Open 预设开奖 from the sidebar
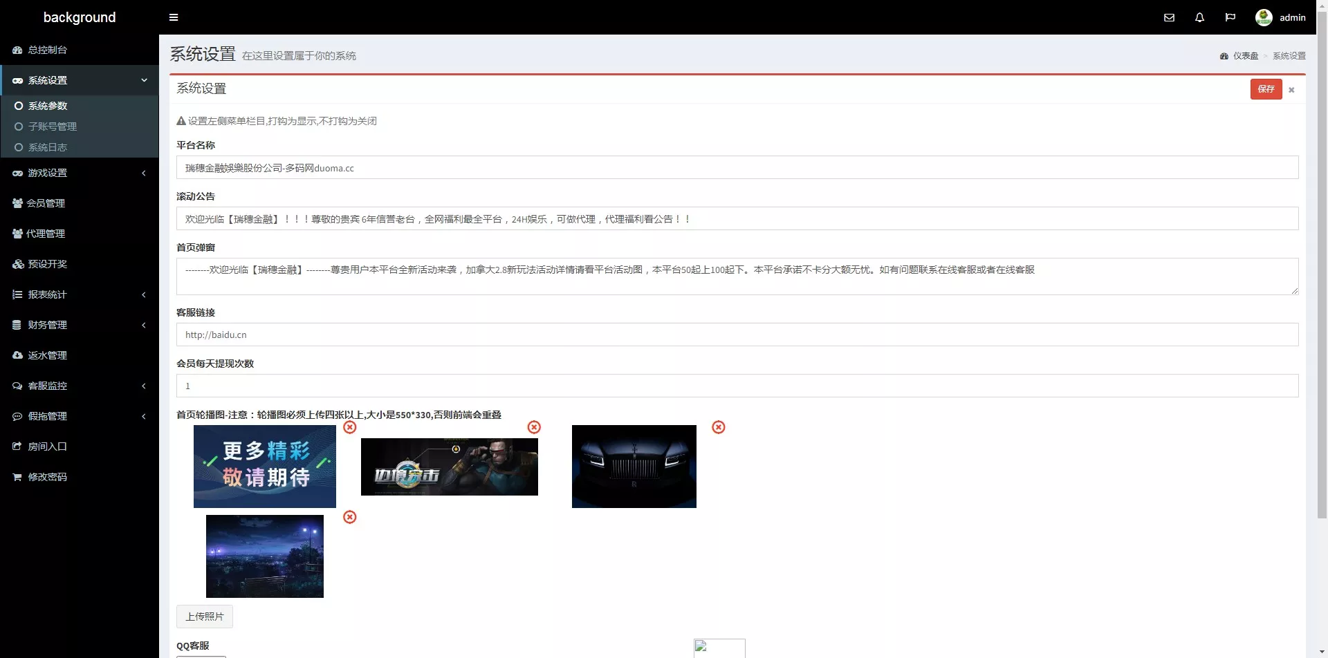The height and width of the screenshot is (658, 1328). (46, 264)
